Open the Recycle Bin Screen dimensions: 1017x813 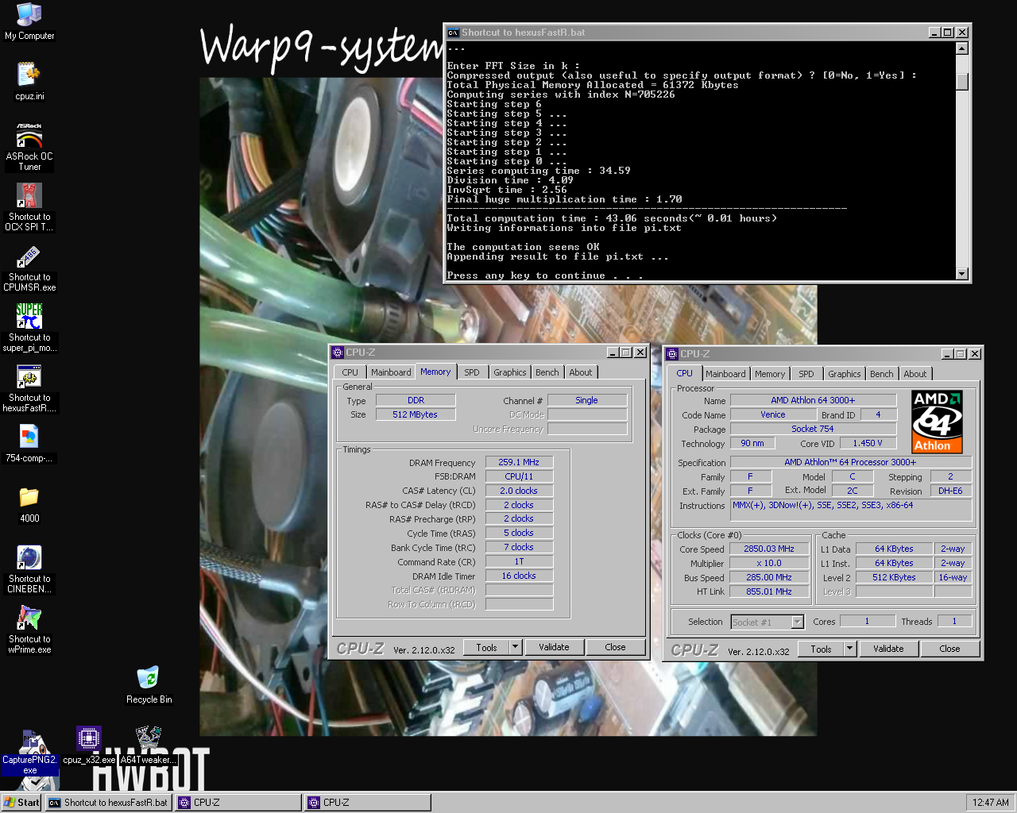pos(149,679)
